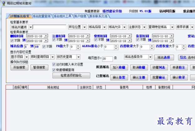195x131 pixels.
Task: Open 访问网页版 link
Action: point(167,11)
